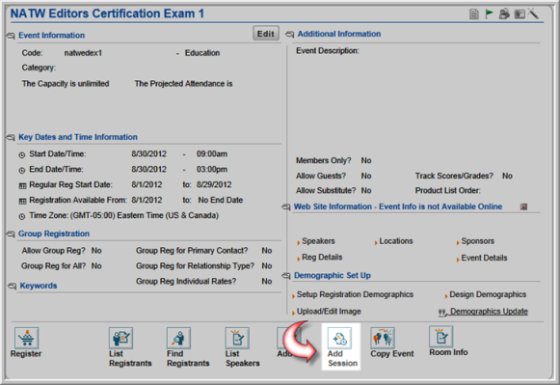Click The Capacity is unlimited text
The width and height of the screenshot is (560, 385).
(x=66, y=84)
